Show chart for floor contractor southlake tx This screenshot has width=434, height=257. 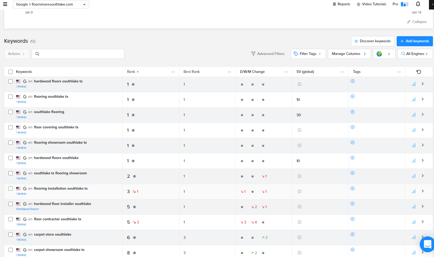pyautogui.click(x=414, y=222)
